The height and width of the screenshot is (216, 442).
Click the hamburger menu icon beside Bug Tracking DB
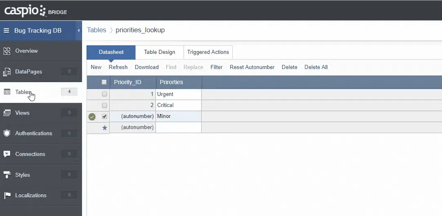click(x=7, y=31)
